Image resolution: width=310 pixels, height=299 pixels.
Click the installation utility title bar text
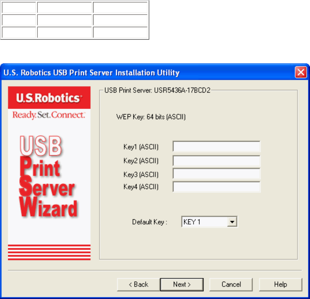pos(92,73)
